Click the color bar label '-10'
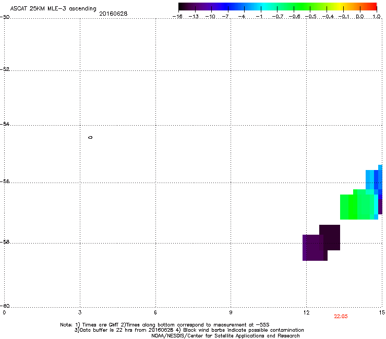386x339 pixels. coord(210,17)
